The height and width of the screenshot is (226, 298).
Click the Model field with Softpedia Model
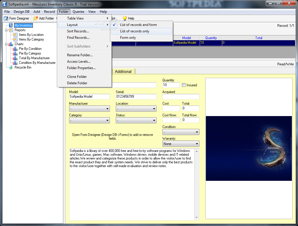click(89, 97)
